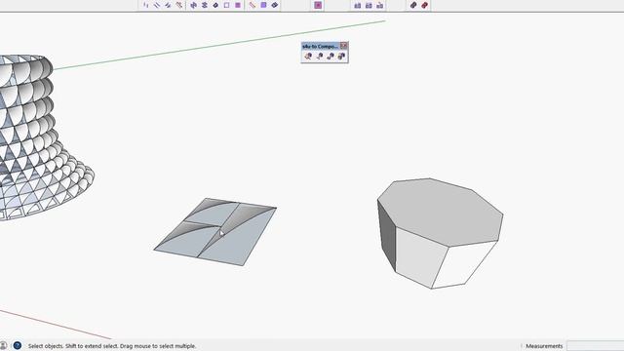Viewport: 624px width, 351px height.
Task: Click the blue-violet square icon after pink pencil
Action: coord(263,5)
